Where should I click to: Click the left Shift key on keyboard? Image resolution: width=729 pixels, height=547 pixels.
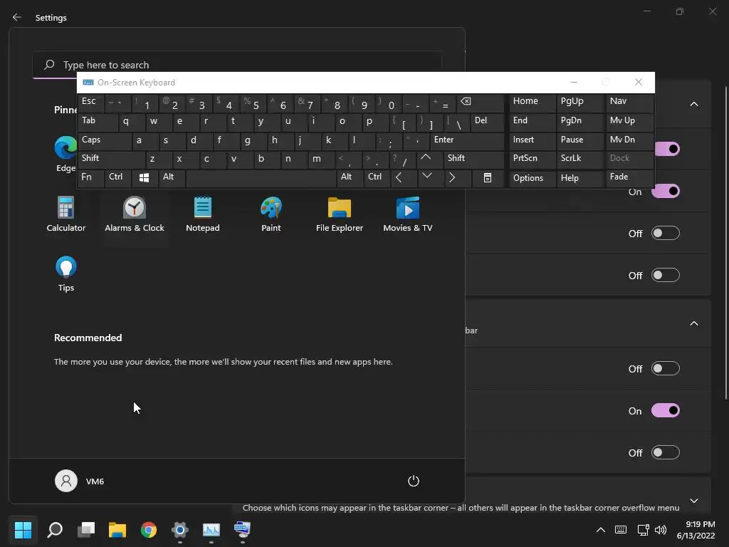click(112, 159)
